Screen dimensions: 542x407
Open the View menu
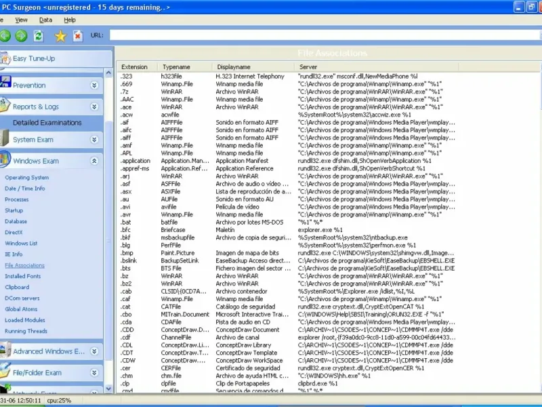click(x=21, y=20)
